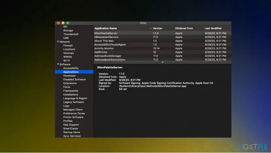
Task: Click the sort arrow in Application Name header
Action: (x=150, y=29)
